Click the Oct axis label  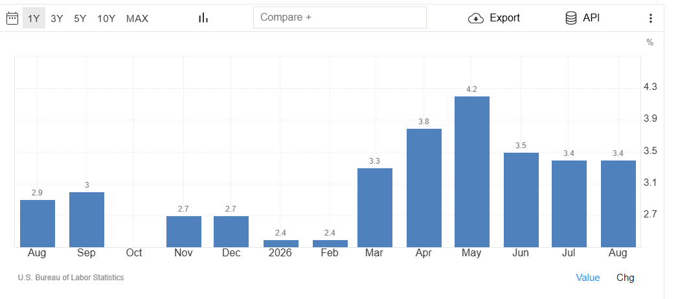click(x=134, y=253)
